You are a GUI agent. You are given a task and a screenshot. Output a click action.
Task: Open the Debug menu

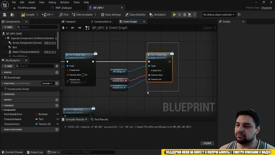coord(52,3)
